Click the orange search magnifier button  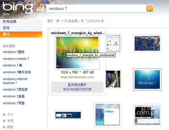149,8
